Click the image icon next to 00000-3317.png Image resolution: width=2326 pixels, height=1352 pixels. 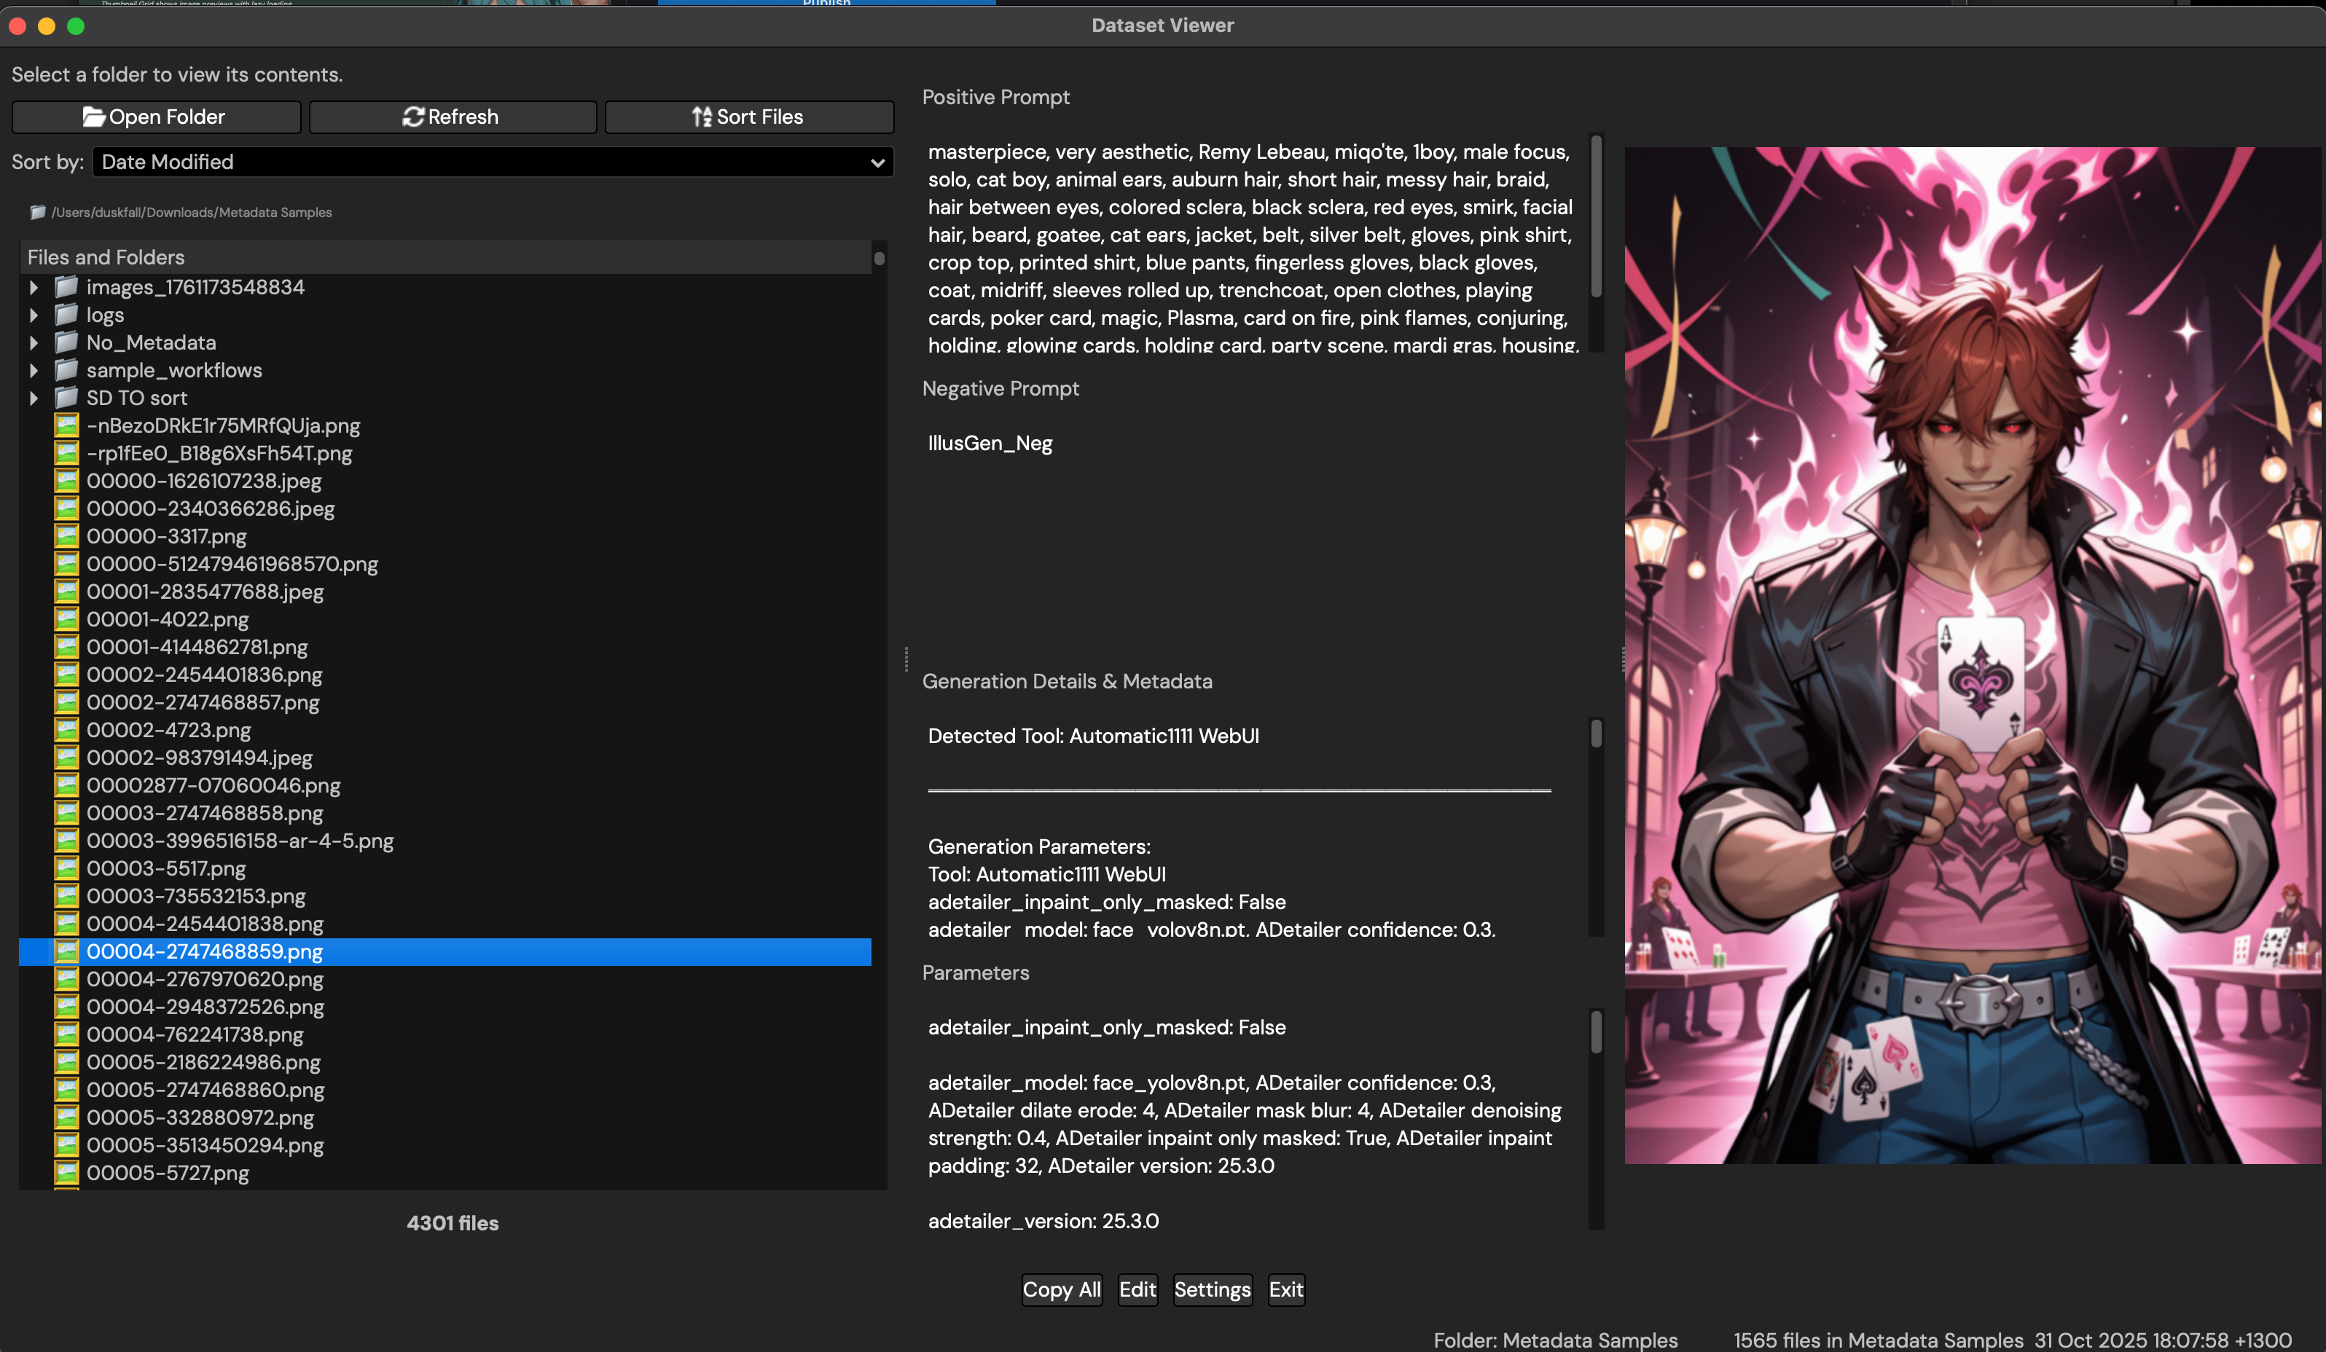pyautogui.click(x=66, y=536)
